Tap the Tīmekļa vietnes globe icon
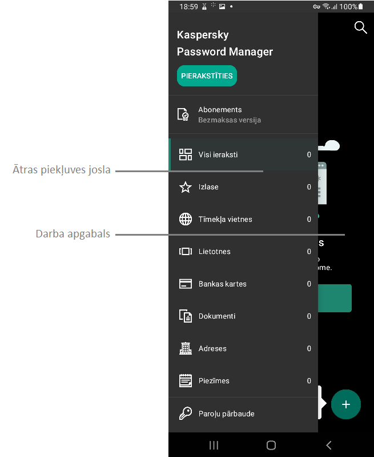The height and width of the screenshot is (457, 374). click(186, 219)
